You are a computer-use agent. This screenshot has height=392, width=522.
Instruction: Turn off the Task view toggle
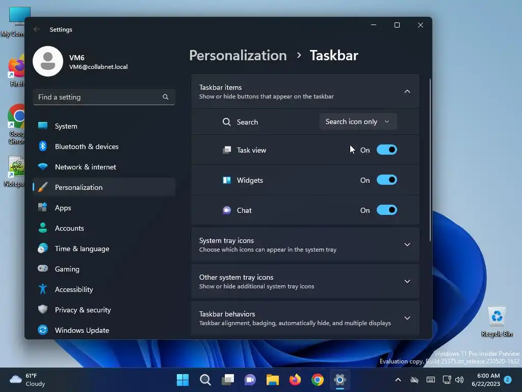[x=387, y=150]
